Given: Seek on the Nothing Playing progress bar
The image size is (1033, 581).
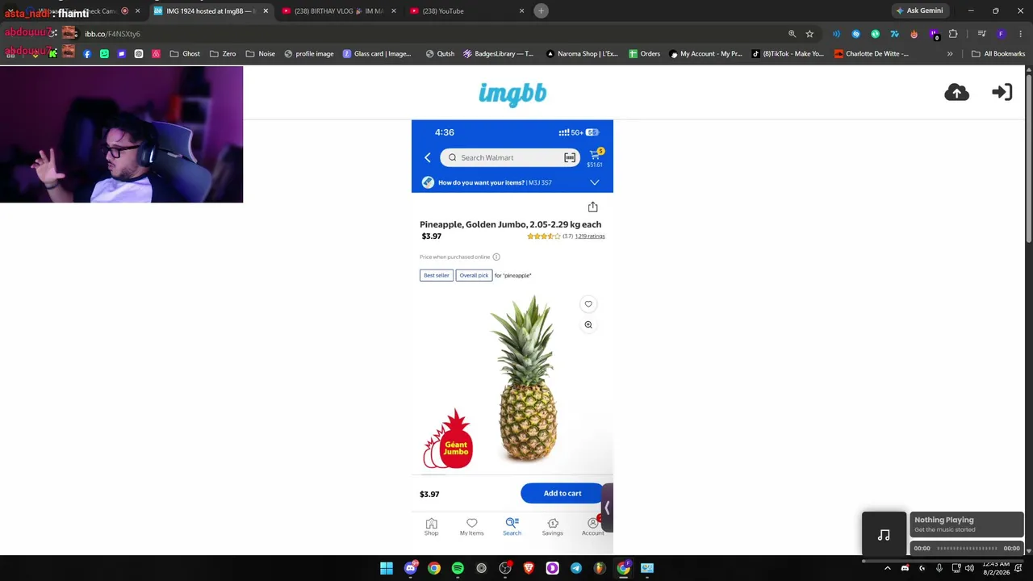Looking at the screenshot, I should (967, 549).
